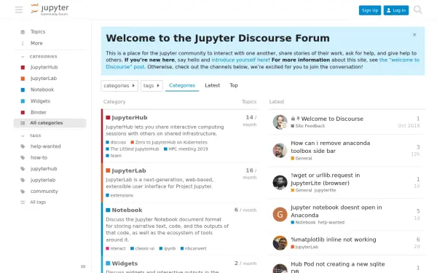The height and width of the screenshot is (273, 437).
Task: Open the Welcome to Discourse topic
Action: pos(332,119)
